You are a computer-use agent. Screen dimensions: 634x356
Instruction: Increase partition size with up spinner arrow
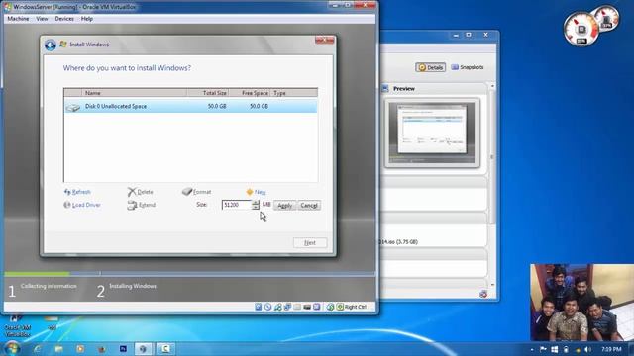[x=256, y=203]
